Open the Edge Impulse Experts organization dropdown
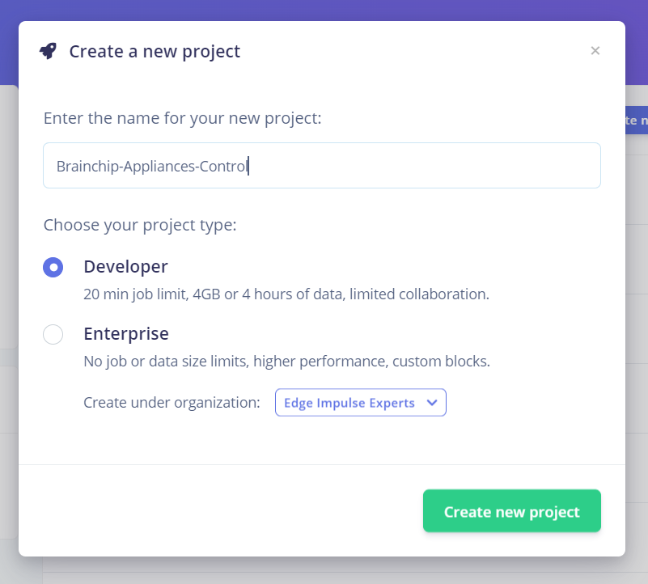Screen dimensions: 648x584 click(360, 403)
